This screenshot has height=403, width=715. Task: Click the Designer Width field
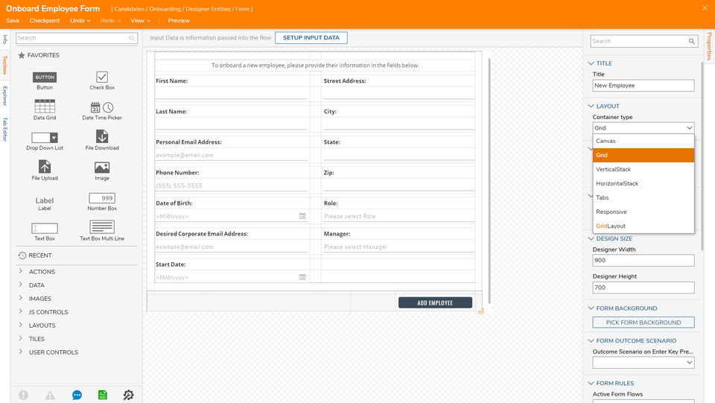point(643,260)
